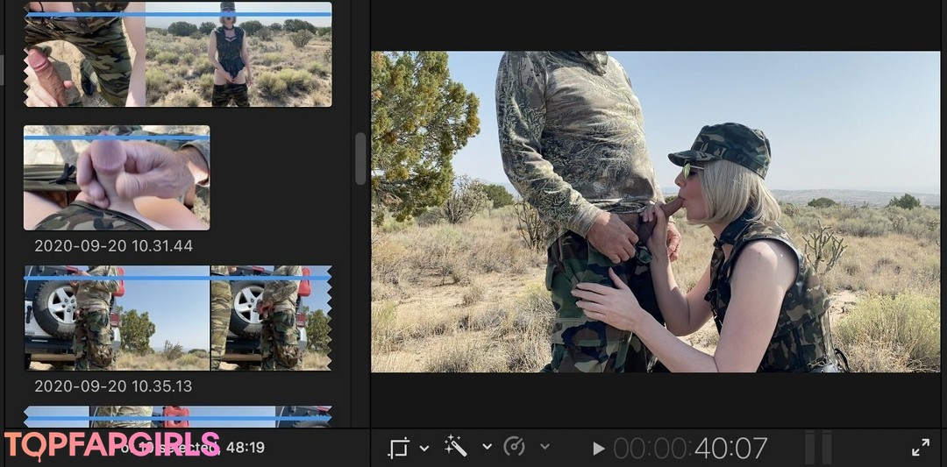Viewport: 947px width, 467px height.
Task: Click the clip name 2020-09-20 10.35.13
Action: (113, 386)
